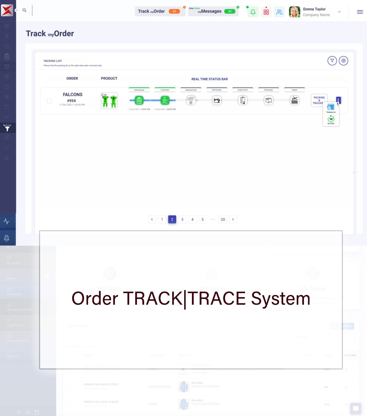Open the blue users icon

(279, 12)
